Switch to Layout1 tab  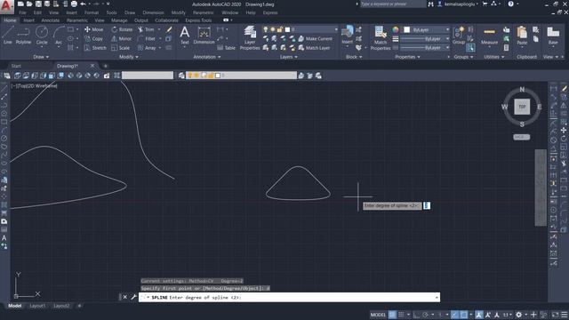(37, 306)
